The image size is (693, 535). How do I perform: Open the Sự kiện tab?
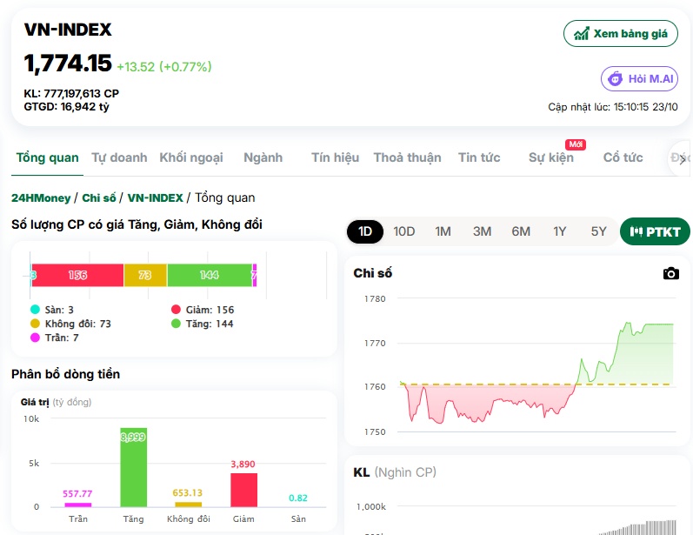click(551, 157)
